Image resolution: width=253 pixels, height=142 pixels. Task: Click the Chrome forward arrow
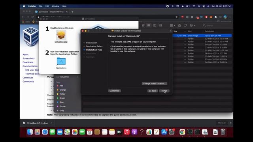(28, 17)
